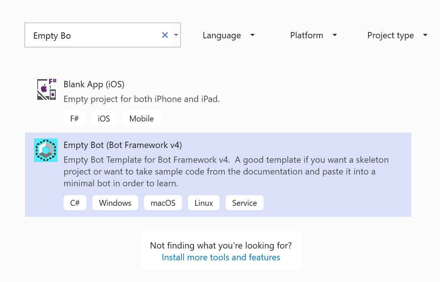The width and height of the screenshot is (440, 282).
Task: Open the Project type filter dropdown
Action: [x=397, y=35]
